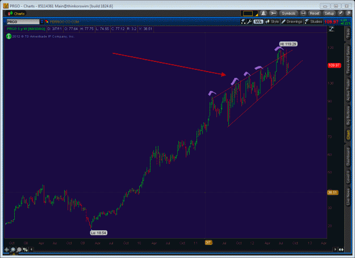
Task: Click the red 109.97 price axis bubble
Action: 334,65
